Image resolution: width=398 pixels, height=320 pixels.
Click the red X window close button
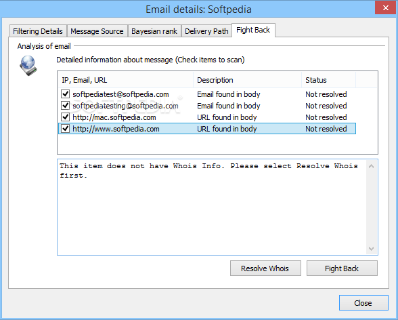[386, 8]
